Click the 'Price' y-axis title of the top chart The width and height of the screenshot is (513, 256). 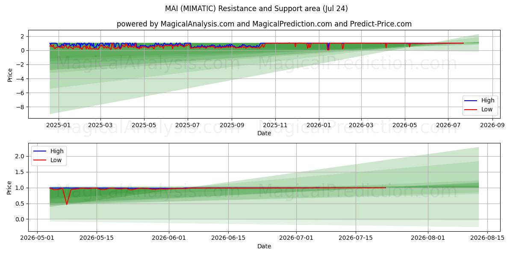(x=10, y=74)
